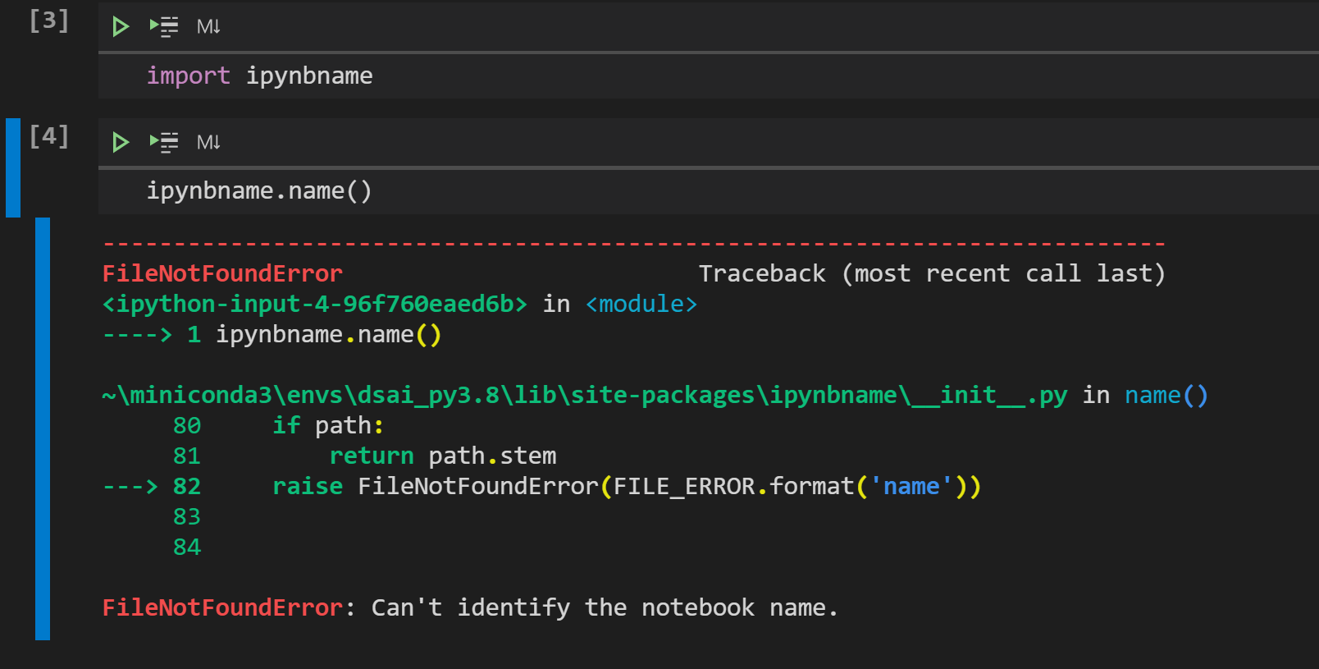Click into the 'import ipynbname' code editor
Screen dimensions: 1319x669
(x=709, y=76)
